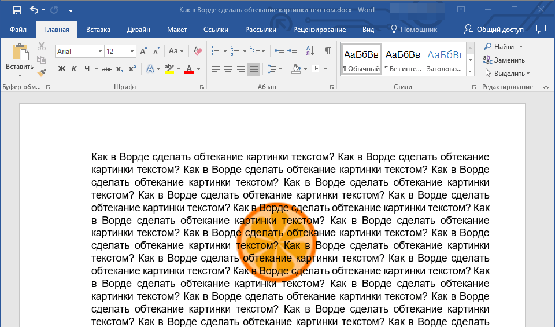Click the Общий доступ share button
The image size is (555, 327).
495,30
